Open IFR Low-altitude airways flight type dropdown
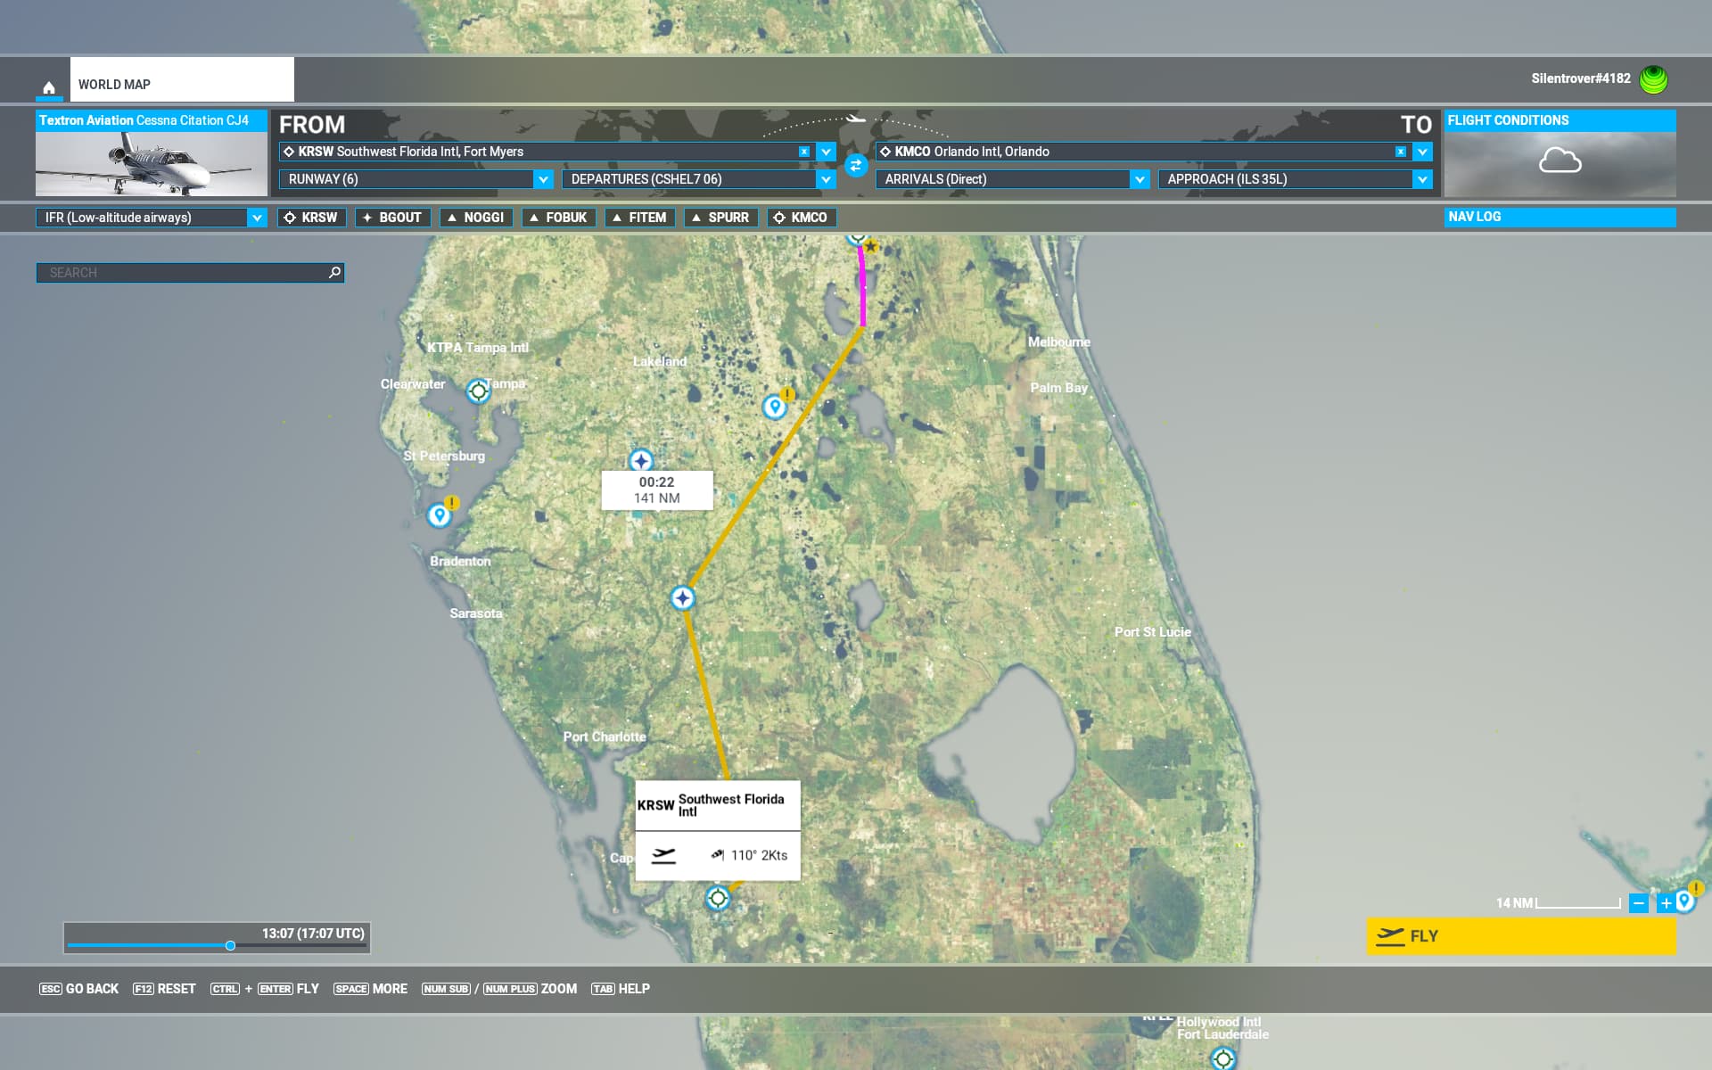Viewport: 1712px width, 1070px height. tap(257, 218)
